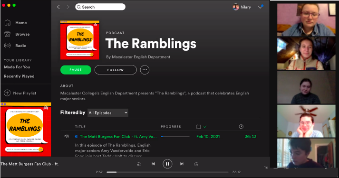
Task: Click the 36:13 episode duration
Action: 251,137
